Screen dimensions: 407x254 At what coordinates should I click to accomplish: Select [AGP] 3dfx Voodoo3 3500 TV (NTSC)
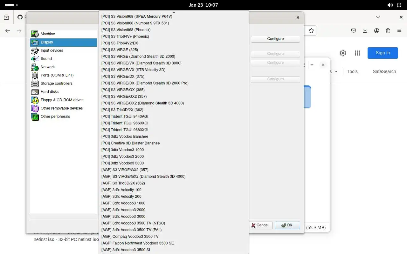(x=174, y=223)
